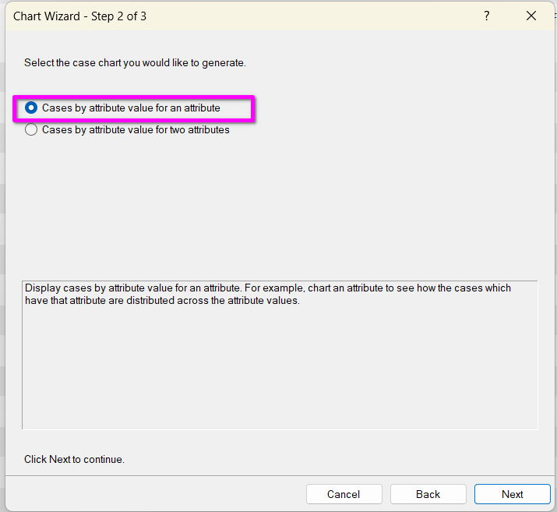Image resolution: width=557 pixels, height=512 pixels.
Task: Close the Chart Wizard dialog
Action: tap(531, 16)
